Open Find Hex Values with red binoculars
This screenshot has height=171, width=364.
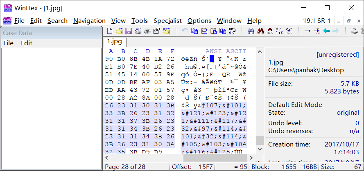260,31
